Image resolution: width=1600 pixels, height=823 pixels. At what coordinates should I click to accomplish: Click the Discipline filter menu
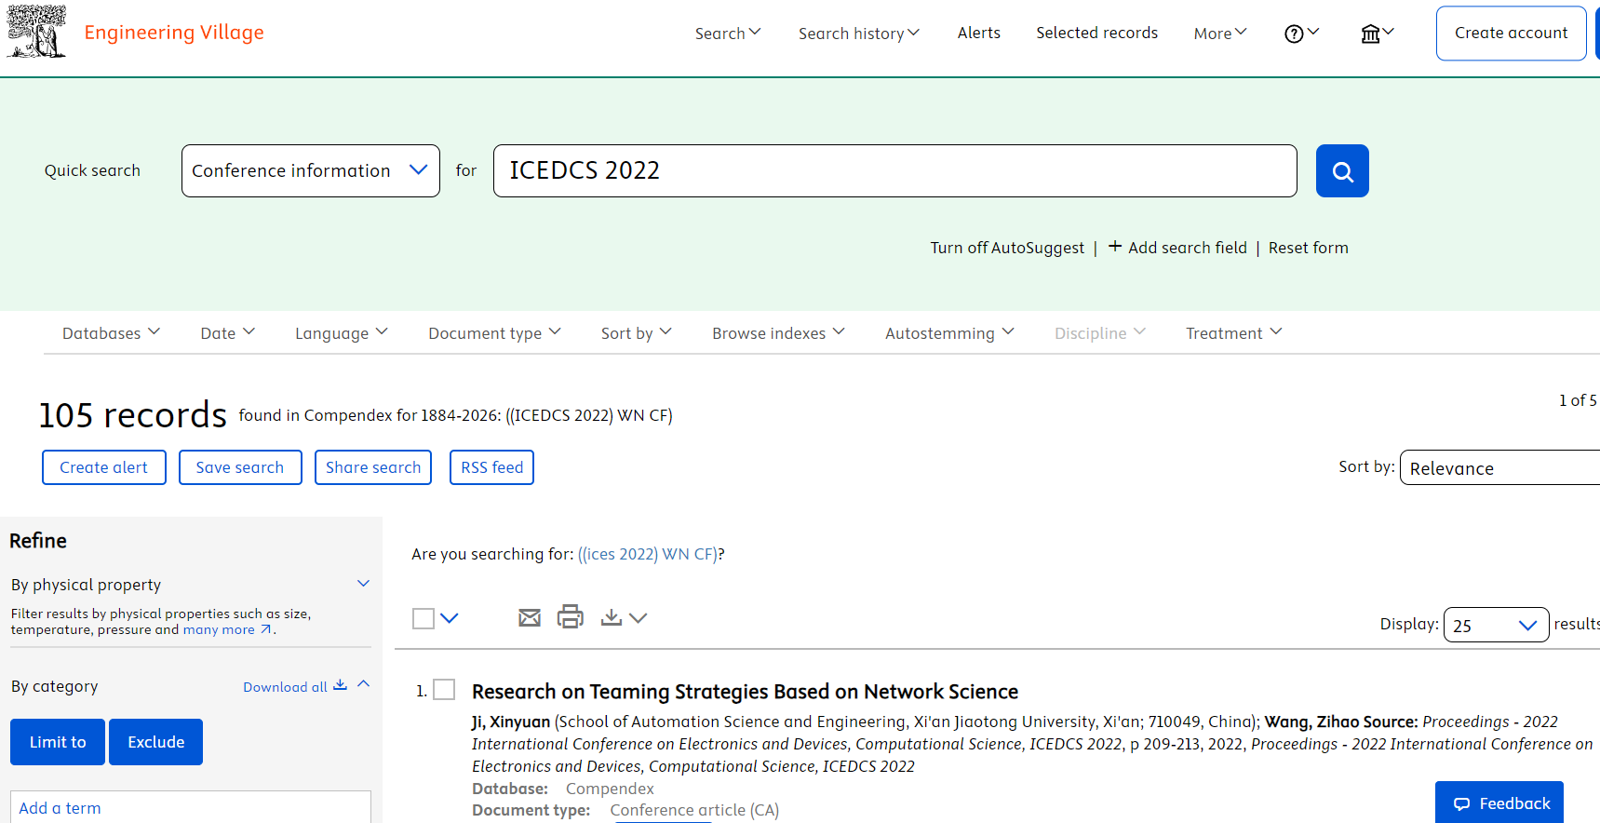click(x=1099, y=333)
